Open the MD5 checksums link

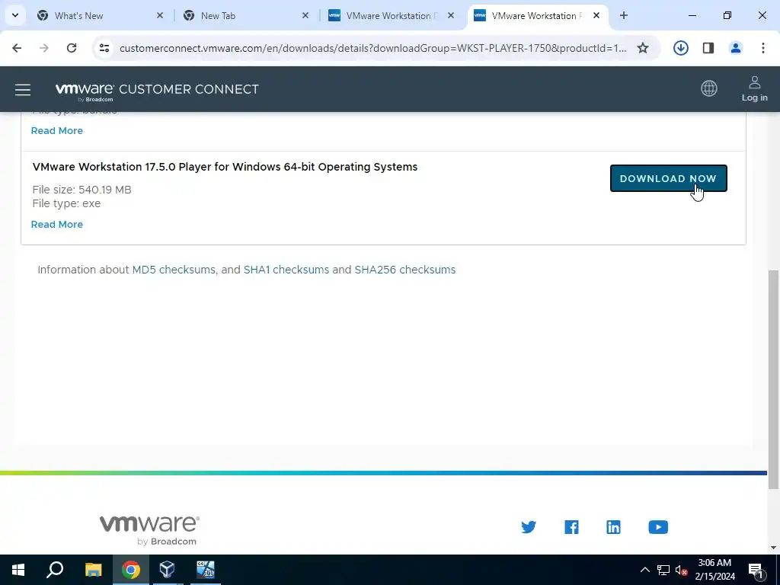click(x=174, y=270)
